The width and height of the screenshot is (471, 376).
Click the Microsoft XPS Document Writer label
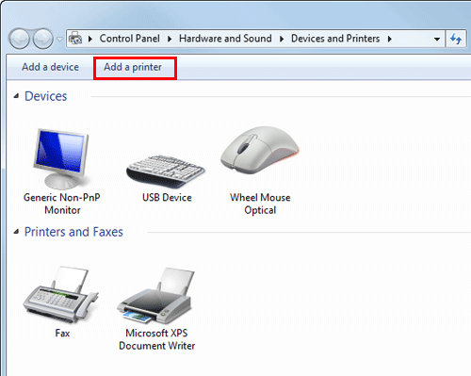[x=156, y=339]
